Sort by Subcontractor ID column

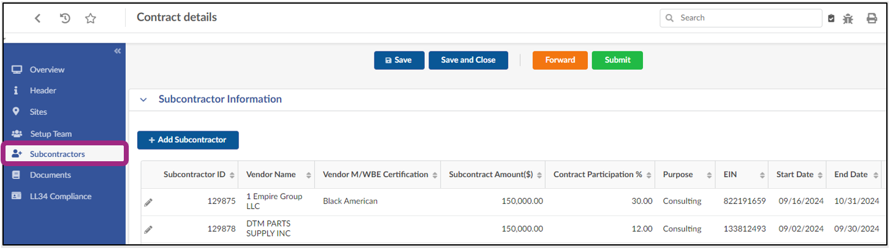click(x=232, y=175)
